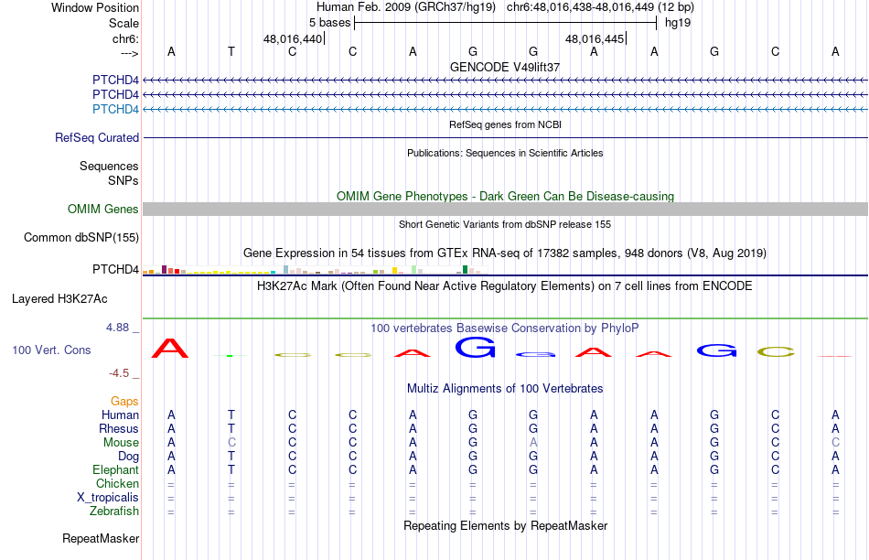Image resolution: width=869 pixels, height=560 pixels.
Task: Click the Common dbSNP(155) label
Action: [81, 237]
